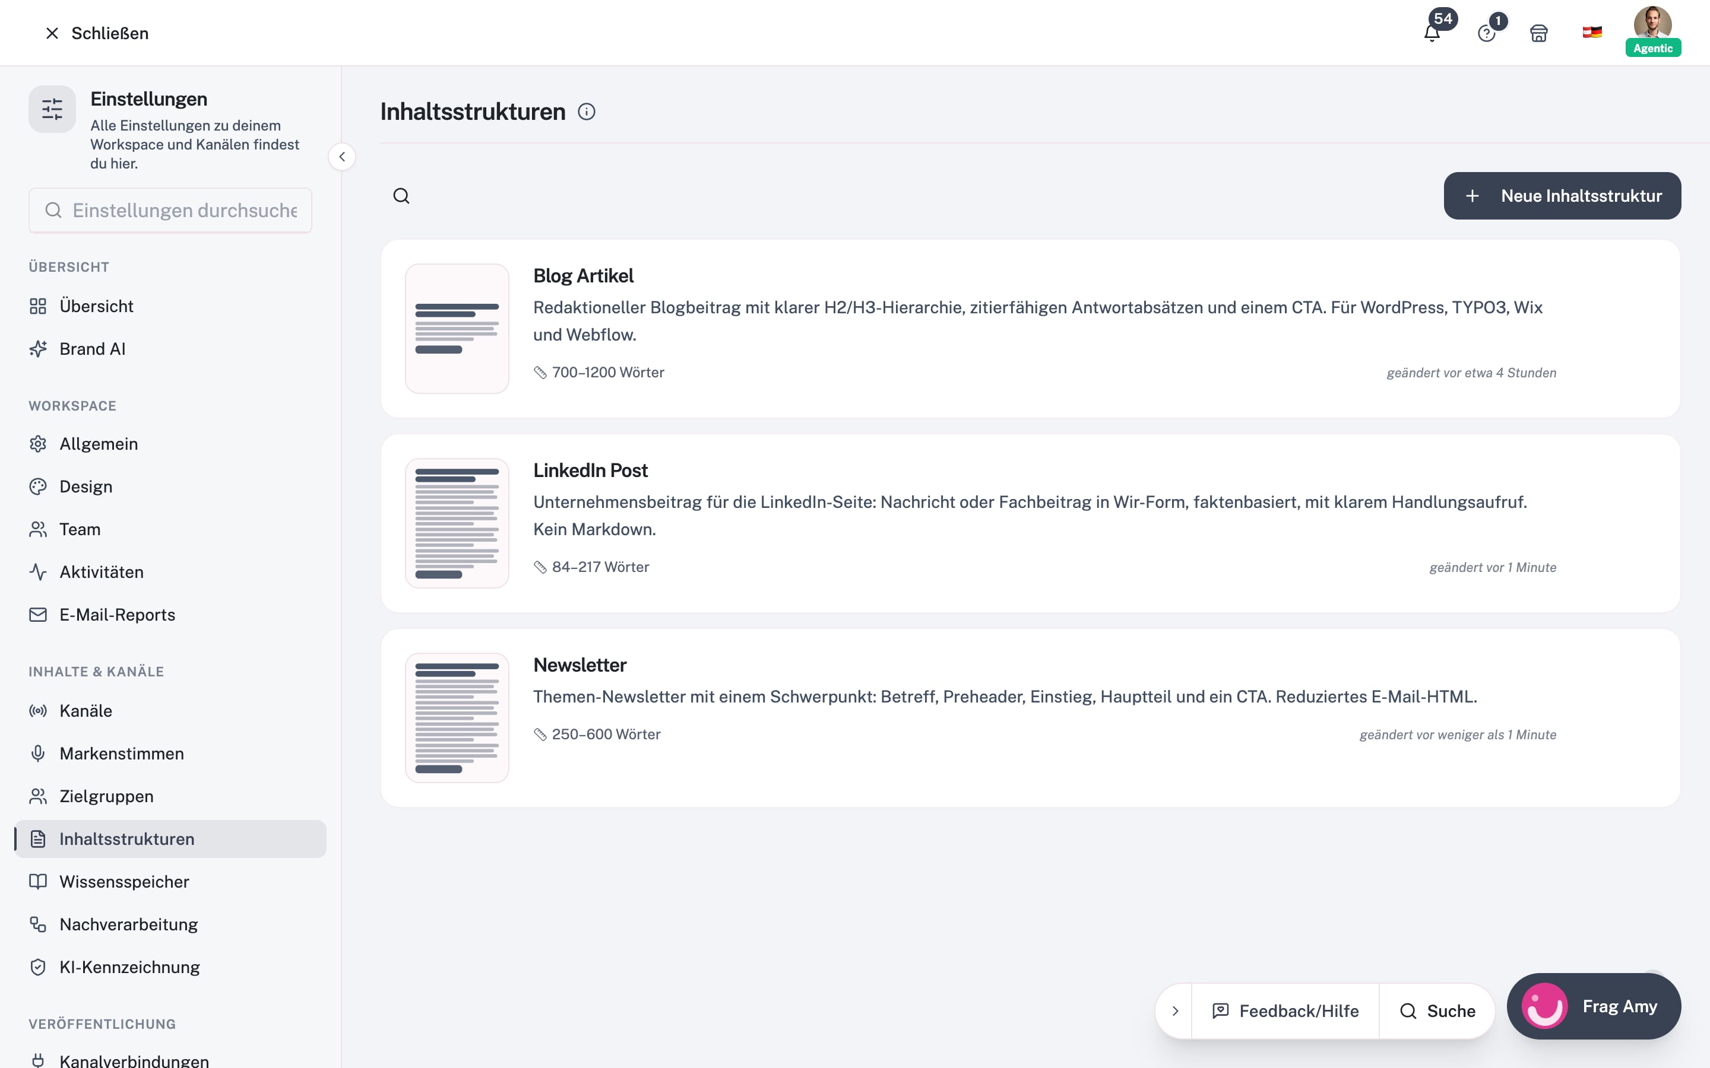Viewport: 1710px width, 1068px height.
Task: Open Nachverarbeitung settings
Action: (x=170, y=924)
